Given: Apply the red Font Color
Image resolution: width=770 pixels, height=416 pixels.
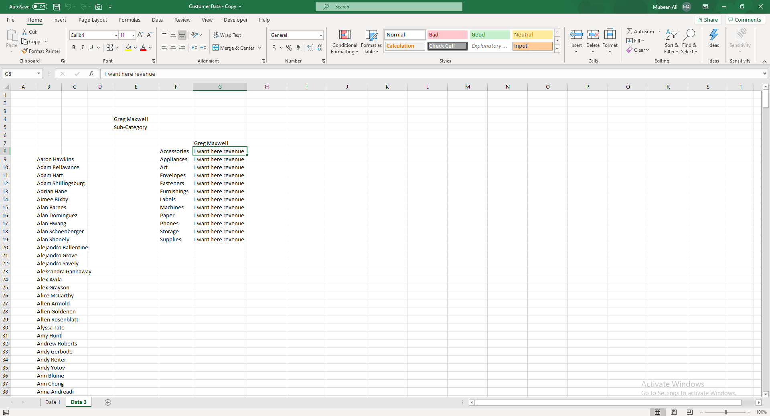Looking at the screenshot, I should (x=143, y=48).
